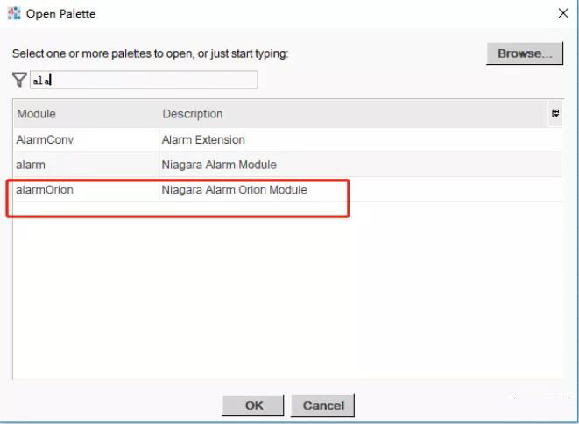Close the Open Palette dialog
This screenshot has width=579, height=424.
(563, 13)
